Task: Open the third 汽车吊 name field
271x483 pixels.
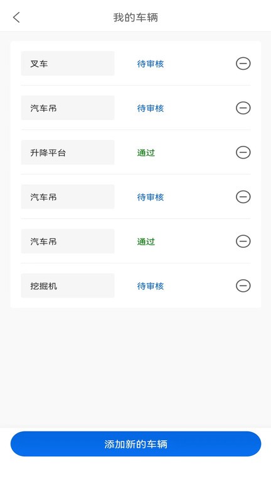Action: click(68, 241)
